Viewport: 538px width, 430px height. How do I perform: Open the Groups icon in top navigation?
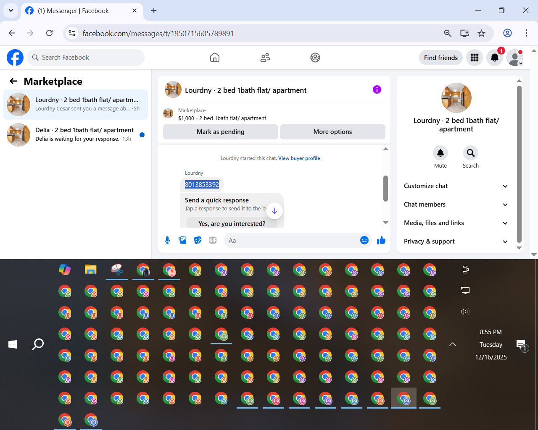315,58
